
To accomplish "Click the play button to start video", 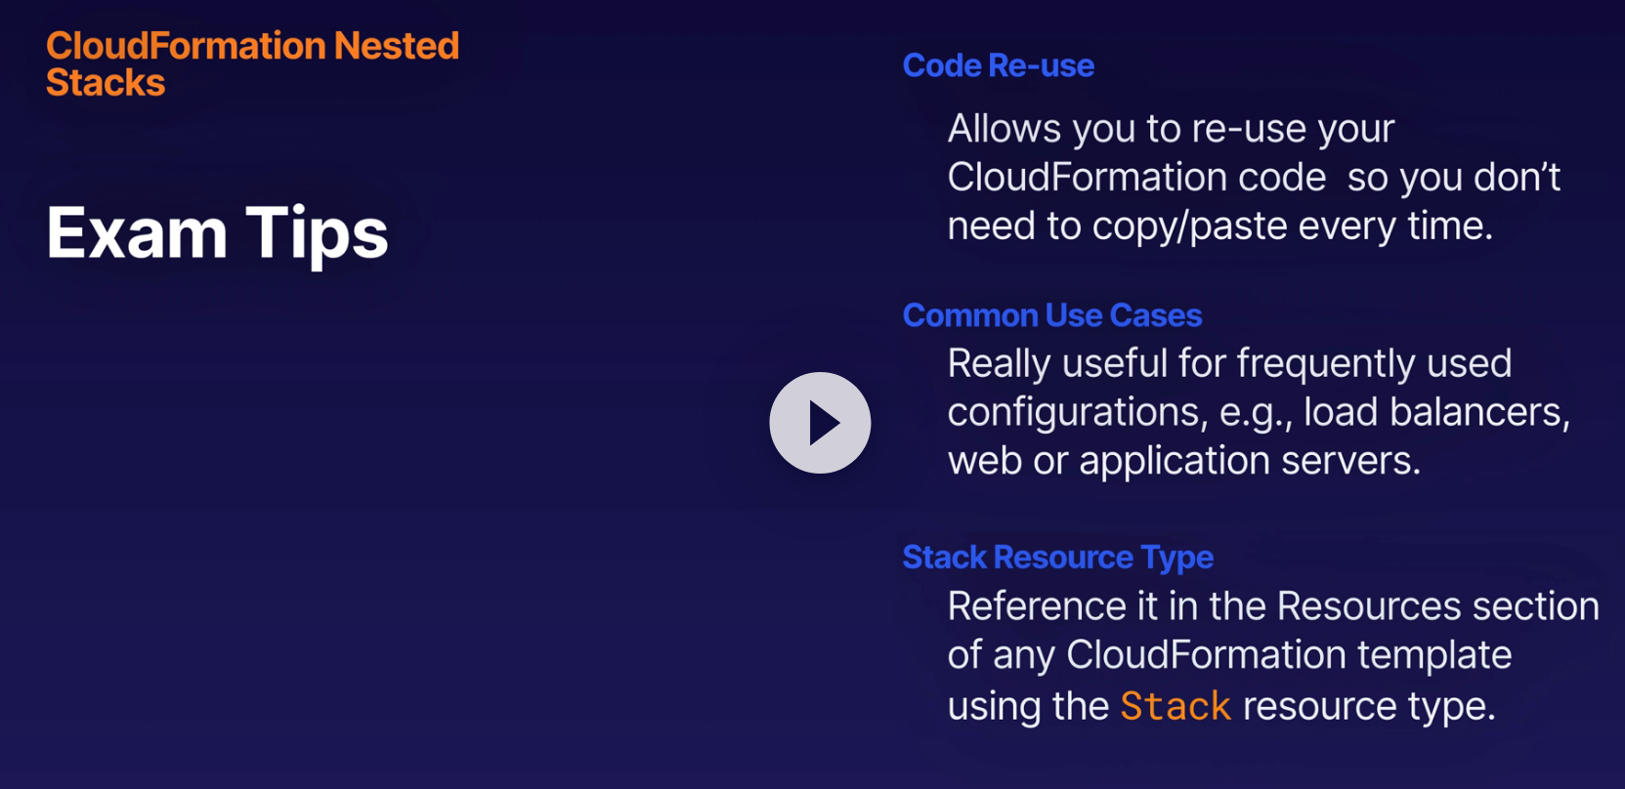I will pyautogui.click(x=820, y=423).
